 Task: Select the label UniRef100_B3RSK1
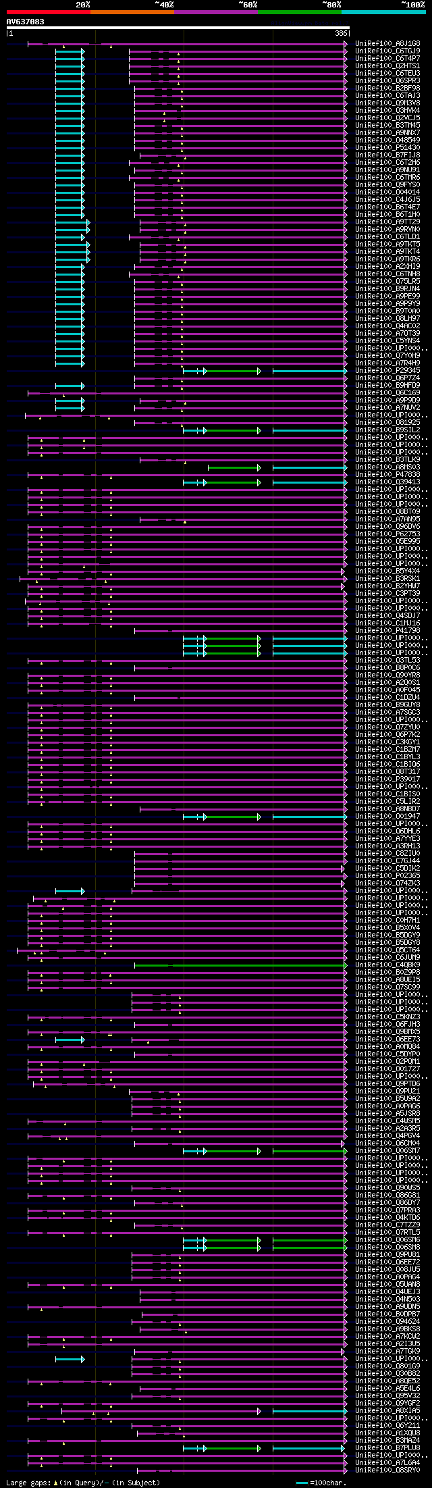(387, 578)
